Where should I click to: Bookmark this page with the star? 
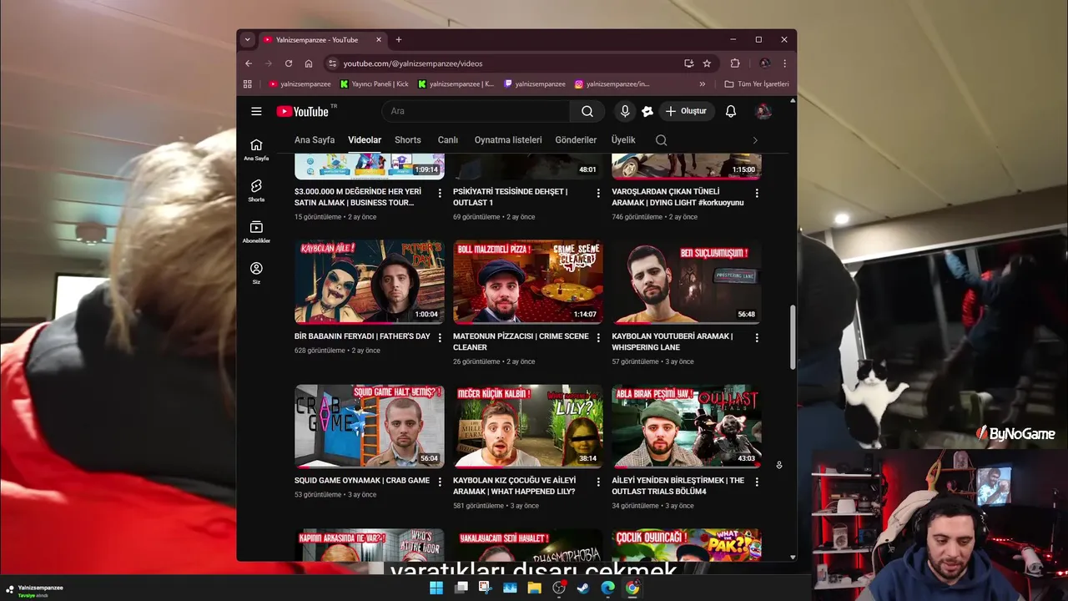[x=707, y=63]
